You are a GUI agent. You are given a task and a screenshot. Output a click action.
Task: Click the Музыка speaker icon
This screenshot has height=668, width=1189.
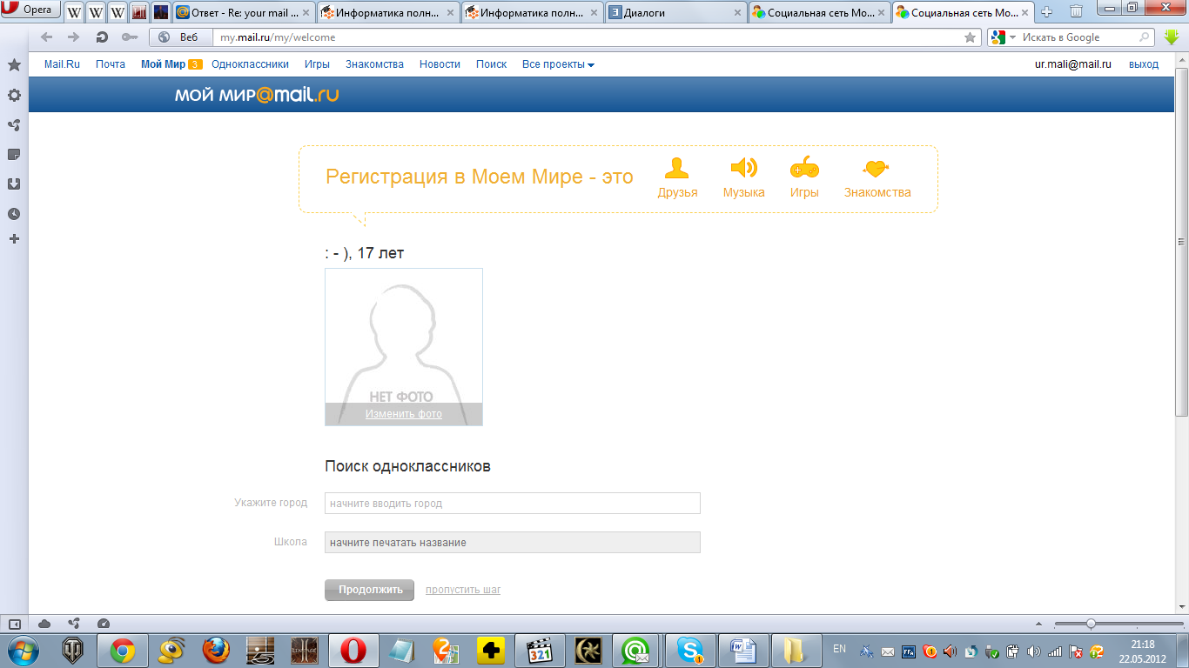(743, 168)
